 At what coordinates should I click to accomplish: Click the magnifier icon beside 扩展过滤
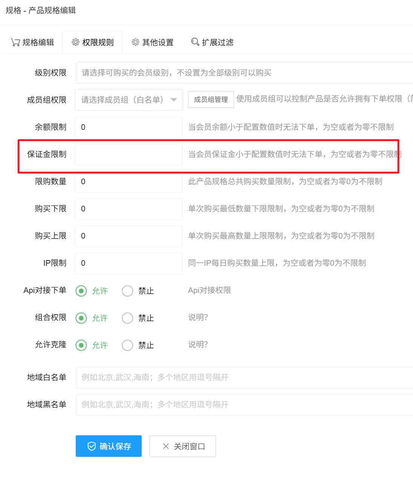point(195,42)
